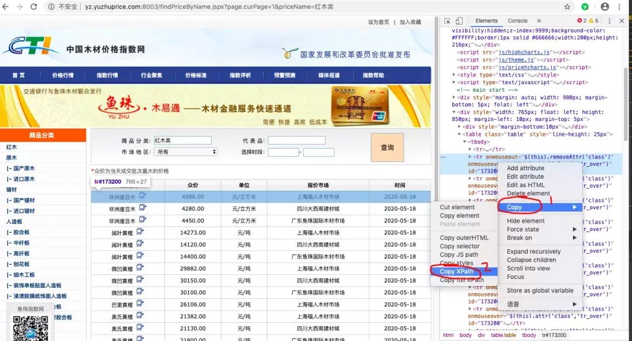632x341 pixels.
Task: Select Copy selector menu item
Action: [464, 246]
